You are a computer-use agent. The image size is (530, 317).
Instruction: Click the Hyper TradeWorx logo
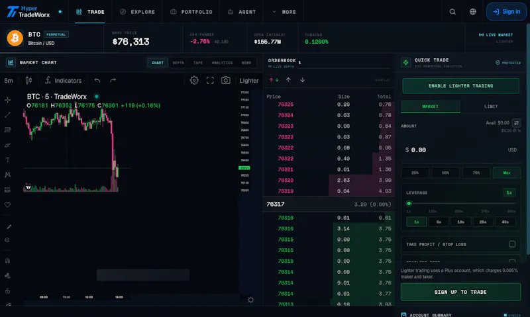pos(28,12)
